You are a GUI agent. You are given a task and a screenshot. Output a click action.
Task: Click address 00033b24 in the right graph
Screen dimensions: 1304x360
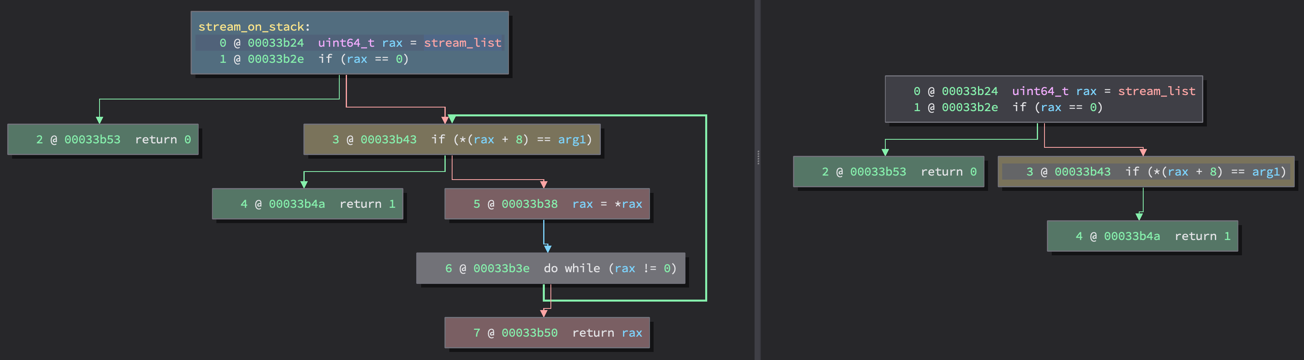[970, 91]
